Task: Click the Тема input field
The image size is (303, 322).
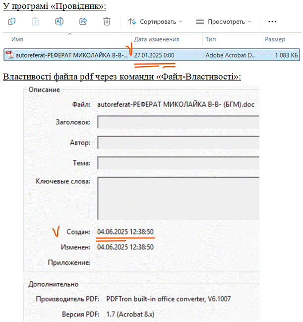Action: click(179, 163)
